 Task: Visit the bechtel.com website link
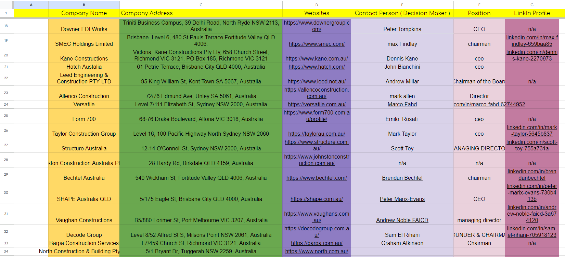tap(317, 178)
